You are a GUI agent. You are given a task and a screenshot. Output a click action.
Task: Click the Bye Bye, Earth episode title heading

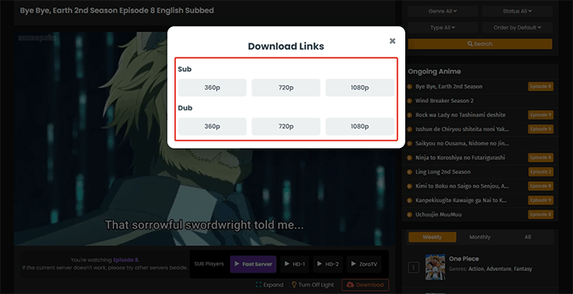[117, 11]
